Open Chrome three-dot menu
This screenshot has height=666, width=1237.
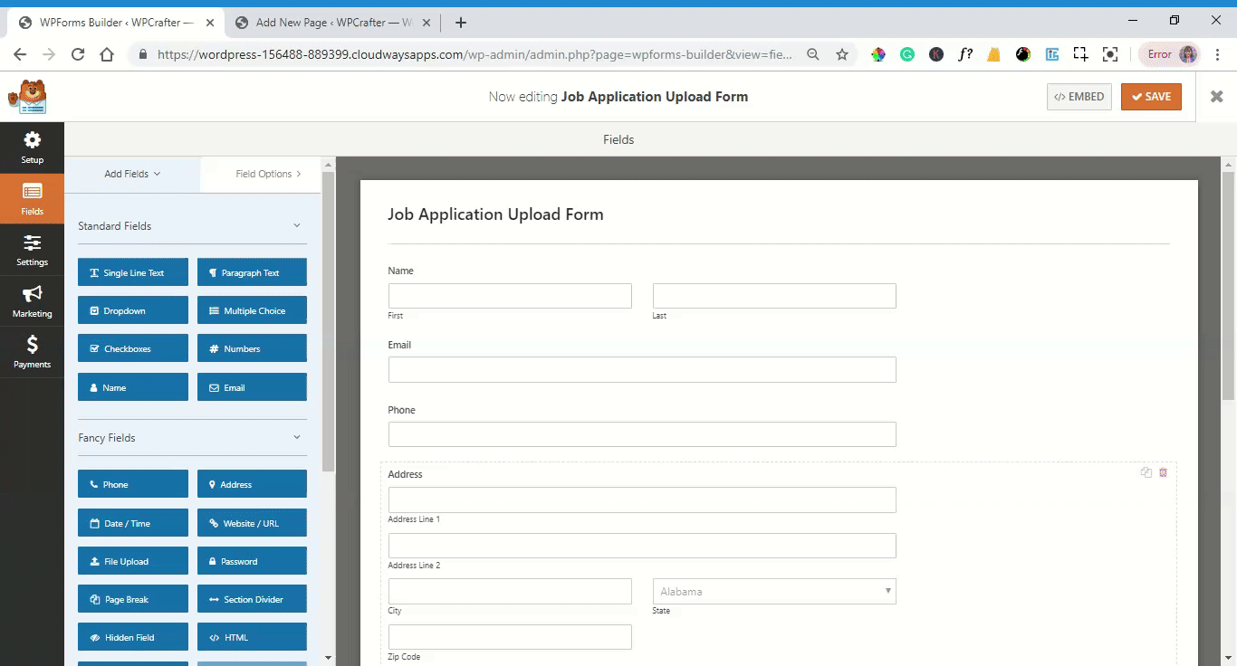click(1218, 54)
